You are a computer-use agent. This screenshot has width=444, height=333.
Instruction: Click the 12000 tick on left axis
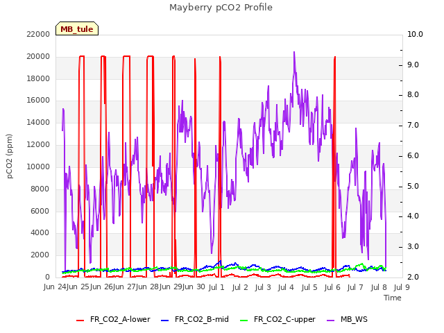[x=38, y=144]
